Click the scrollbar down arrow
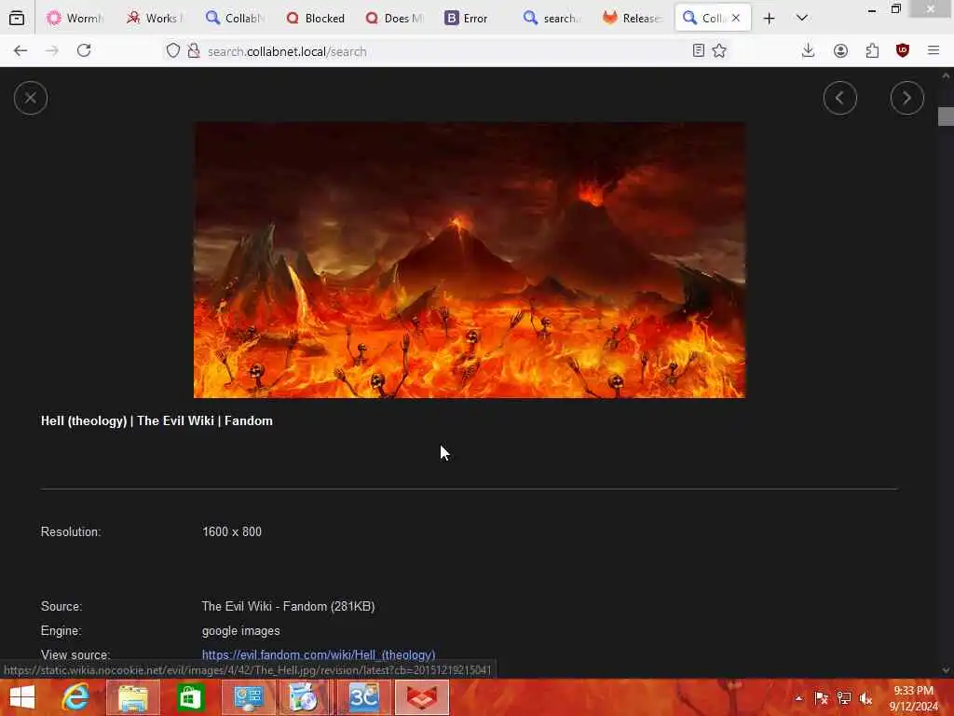This screenshot has width=954, height=716. 946,670
